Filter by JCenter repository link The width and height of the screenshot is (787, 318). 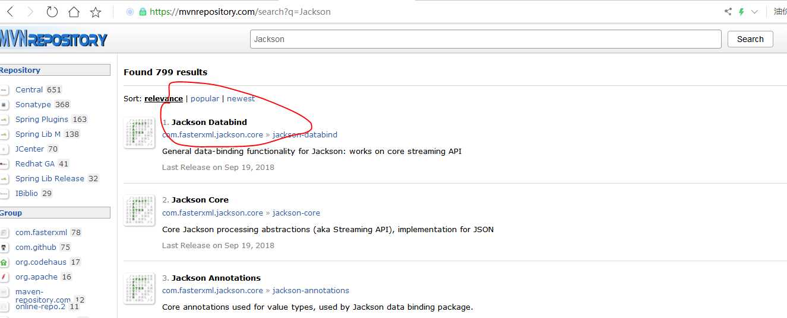pos(30,149)
